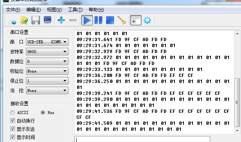The image size is (241, 142).
Task: Click the receive log scrollbar up arrow
Action: pos(237,34)
